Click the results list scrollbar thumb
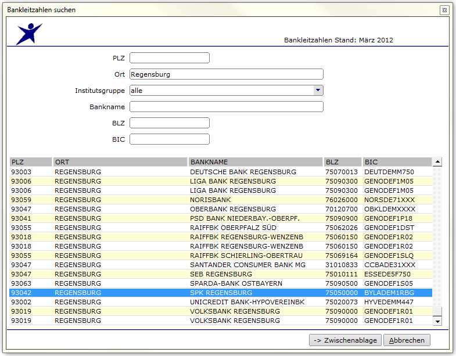This screenshot has height=356, width=456. [x=437, y=311]
